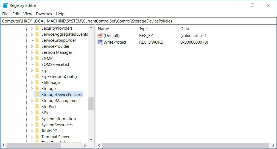Open the View menu

coord(28,14)
